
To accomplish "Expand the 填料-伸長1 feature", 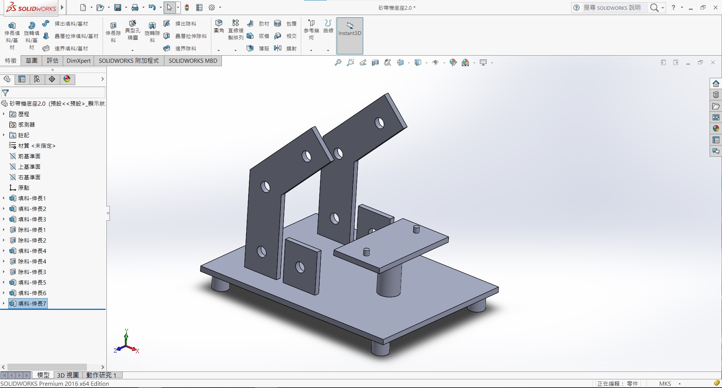I will [x=4, y=198].
